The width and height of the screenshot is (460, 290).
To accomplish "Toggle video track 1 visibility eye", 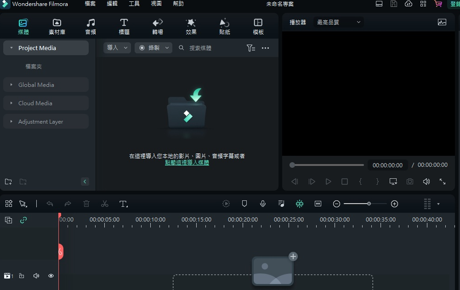I will [x=51, y=276].
